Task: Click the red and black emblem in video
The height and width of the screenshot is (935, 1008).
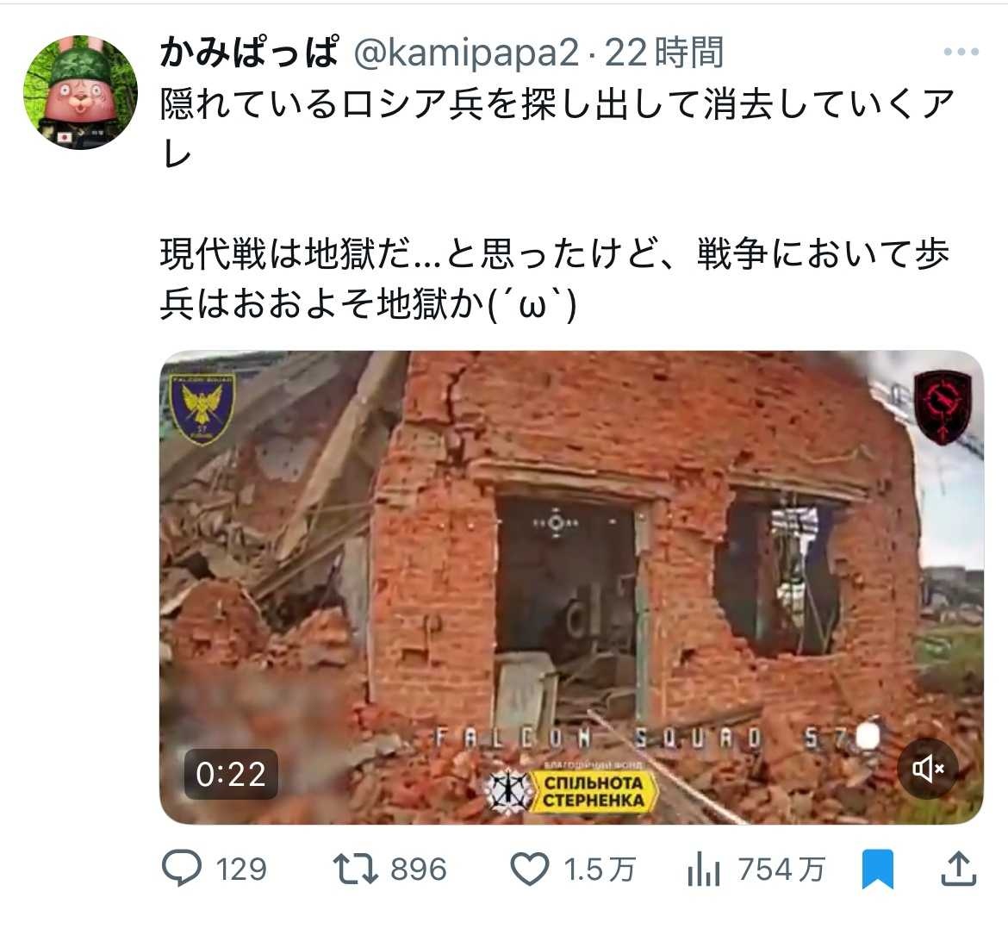Action: tap(942, 407)
